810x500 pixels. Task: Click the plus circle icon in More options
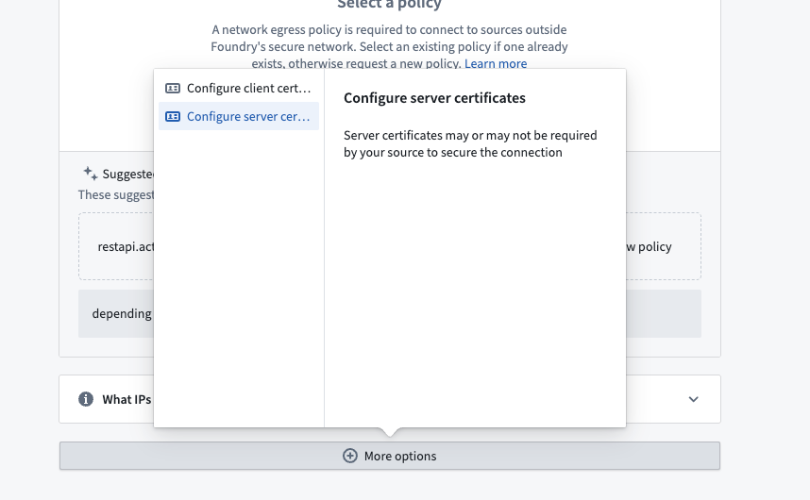click(x=349, y=456)
